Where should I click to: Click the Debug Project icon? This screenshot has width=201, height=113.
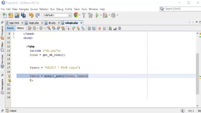(105, 15)
